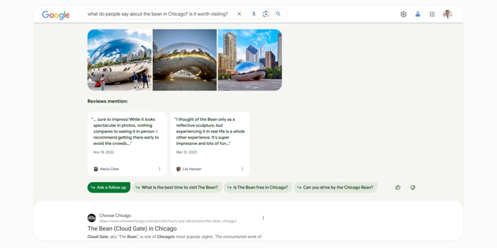The image size is (497, 248).
Task: Start a voice search with microphone
Action: click(x=253, y=14)
